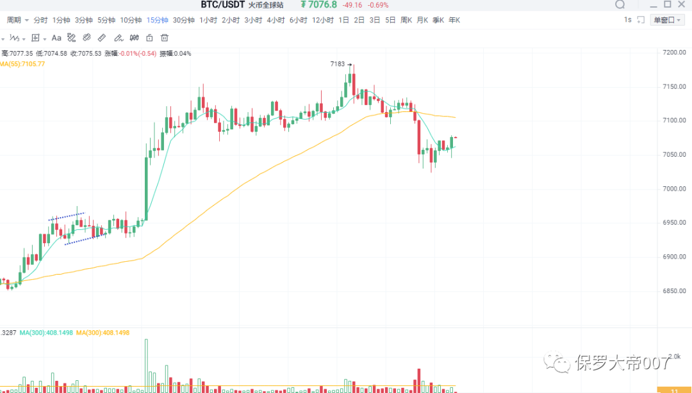Switch to the 1小时 timeframe
This screenshot has height=393, width=692.
tap(208, 20)
